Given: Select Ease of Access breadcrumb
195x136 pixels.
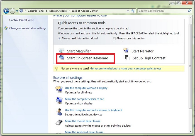Looking at the screenshot, I should [58, 11].
